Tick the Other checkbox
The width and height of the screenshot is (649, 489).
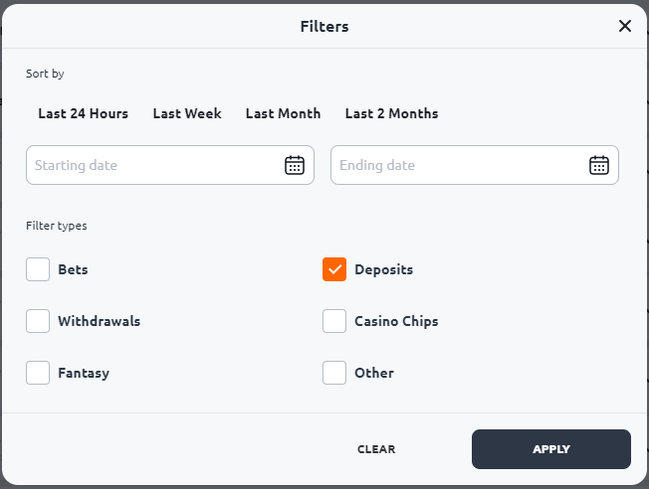[x=334, y=373]
